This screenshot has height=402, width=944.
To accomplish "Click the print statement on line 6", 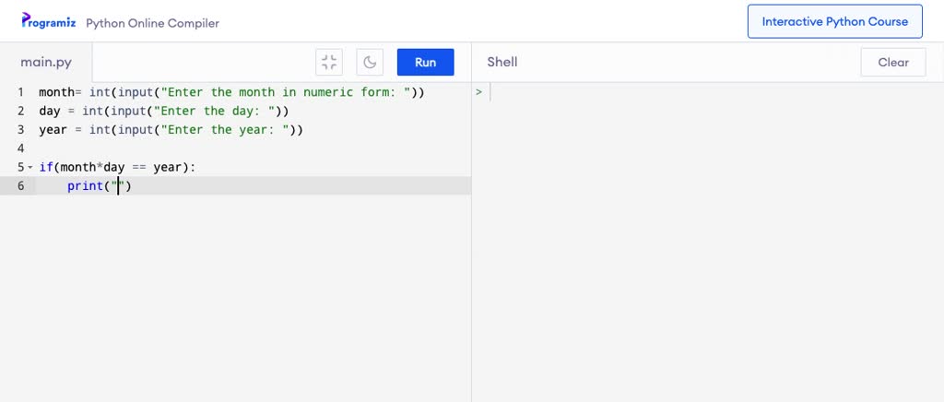I will (100, 186).
